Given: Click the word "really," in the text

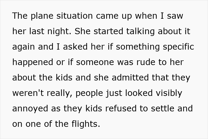Looking at the screenshot, I should click(59, 93).
